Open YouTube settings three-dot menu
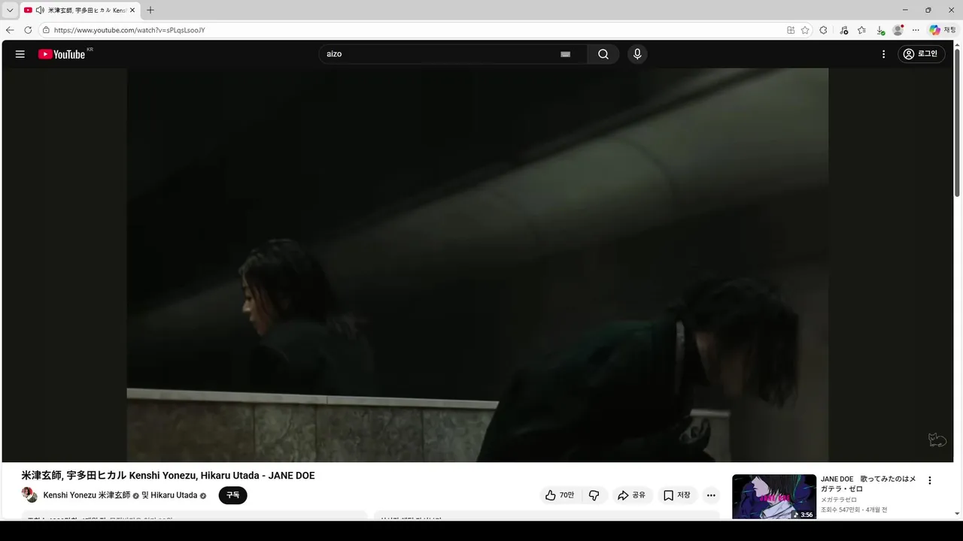This screenshot has width=963, height=541. tap(884, 54)
